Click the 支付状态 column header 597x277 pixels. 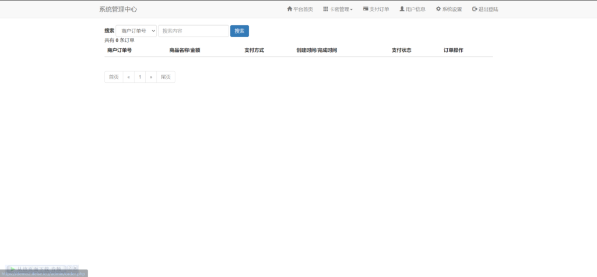402,50
